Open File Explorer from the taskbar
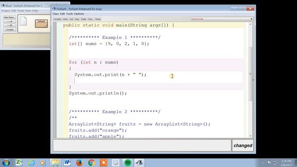The height and width of the screenshot is (167, 297). tap(55, 163)
